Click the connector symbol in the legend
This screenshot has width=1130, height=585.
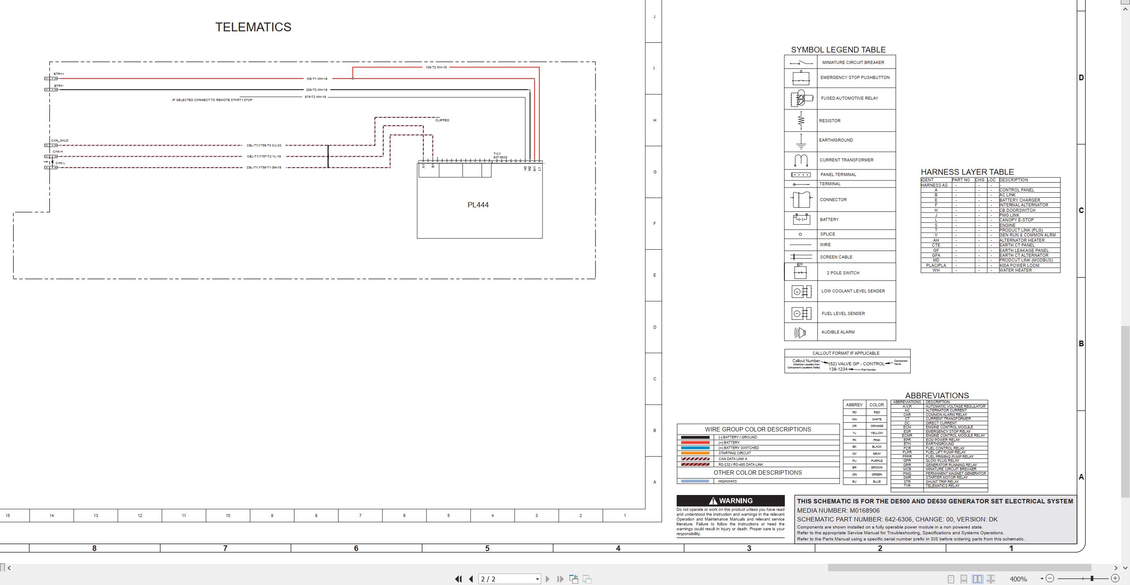(801, 200)
